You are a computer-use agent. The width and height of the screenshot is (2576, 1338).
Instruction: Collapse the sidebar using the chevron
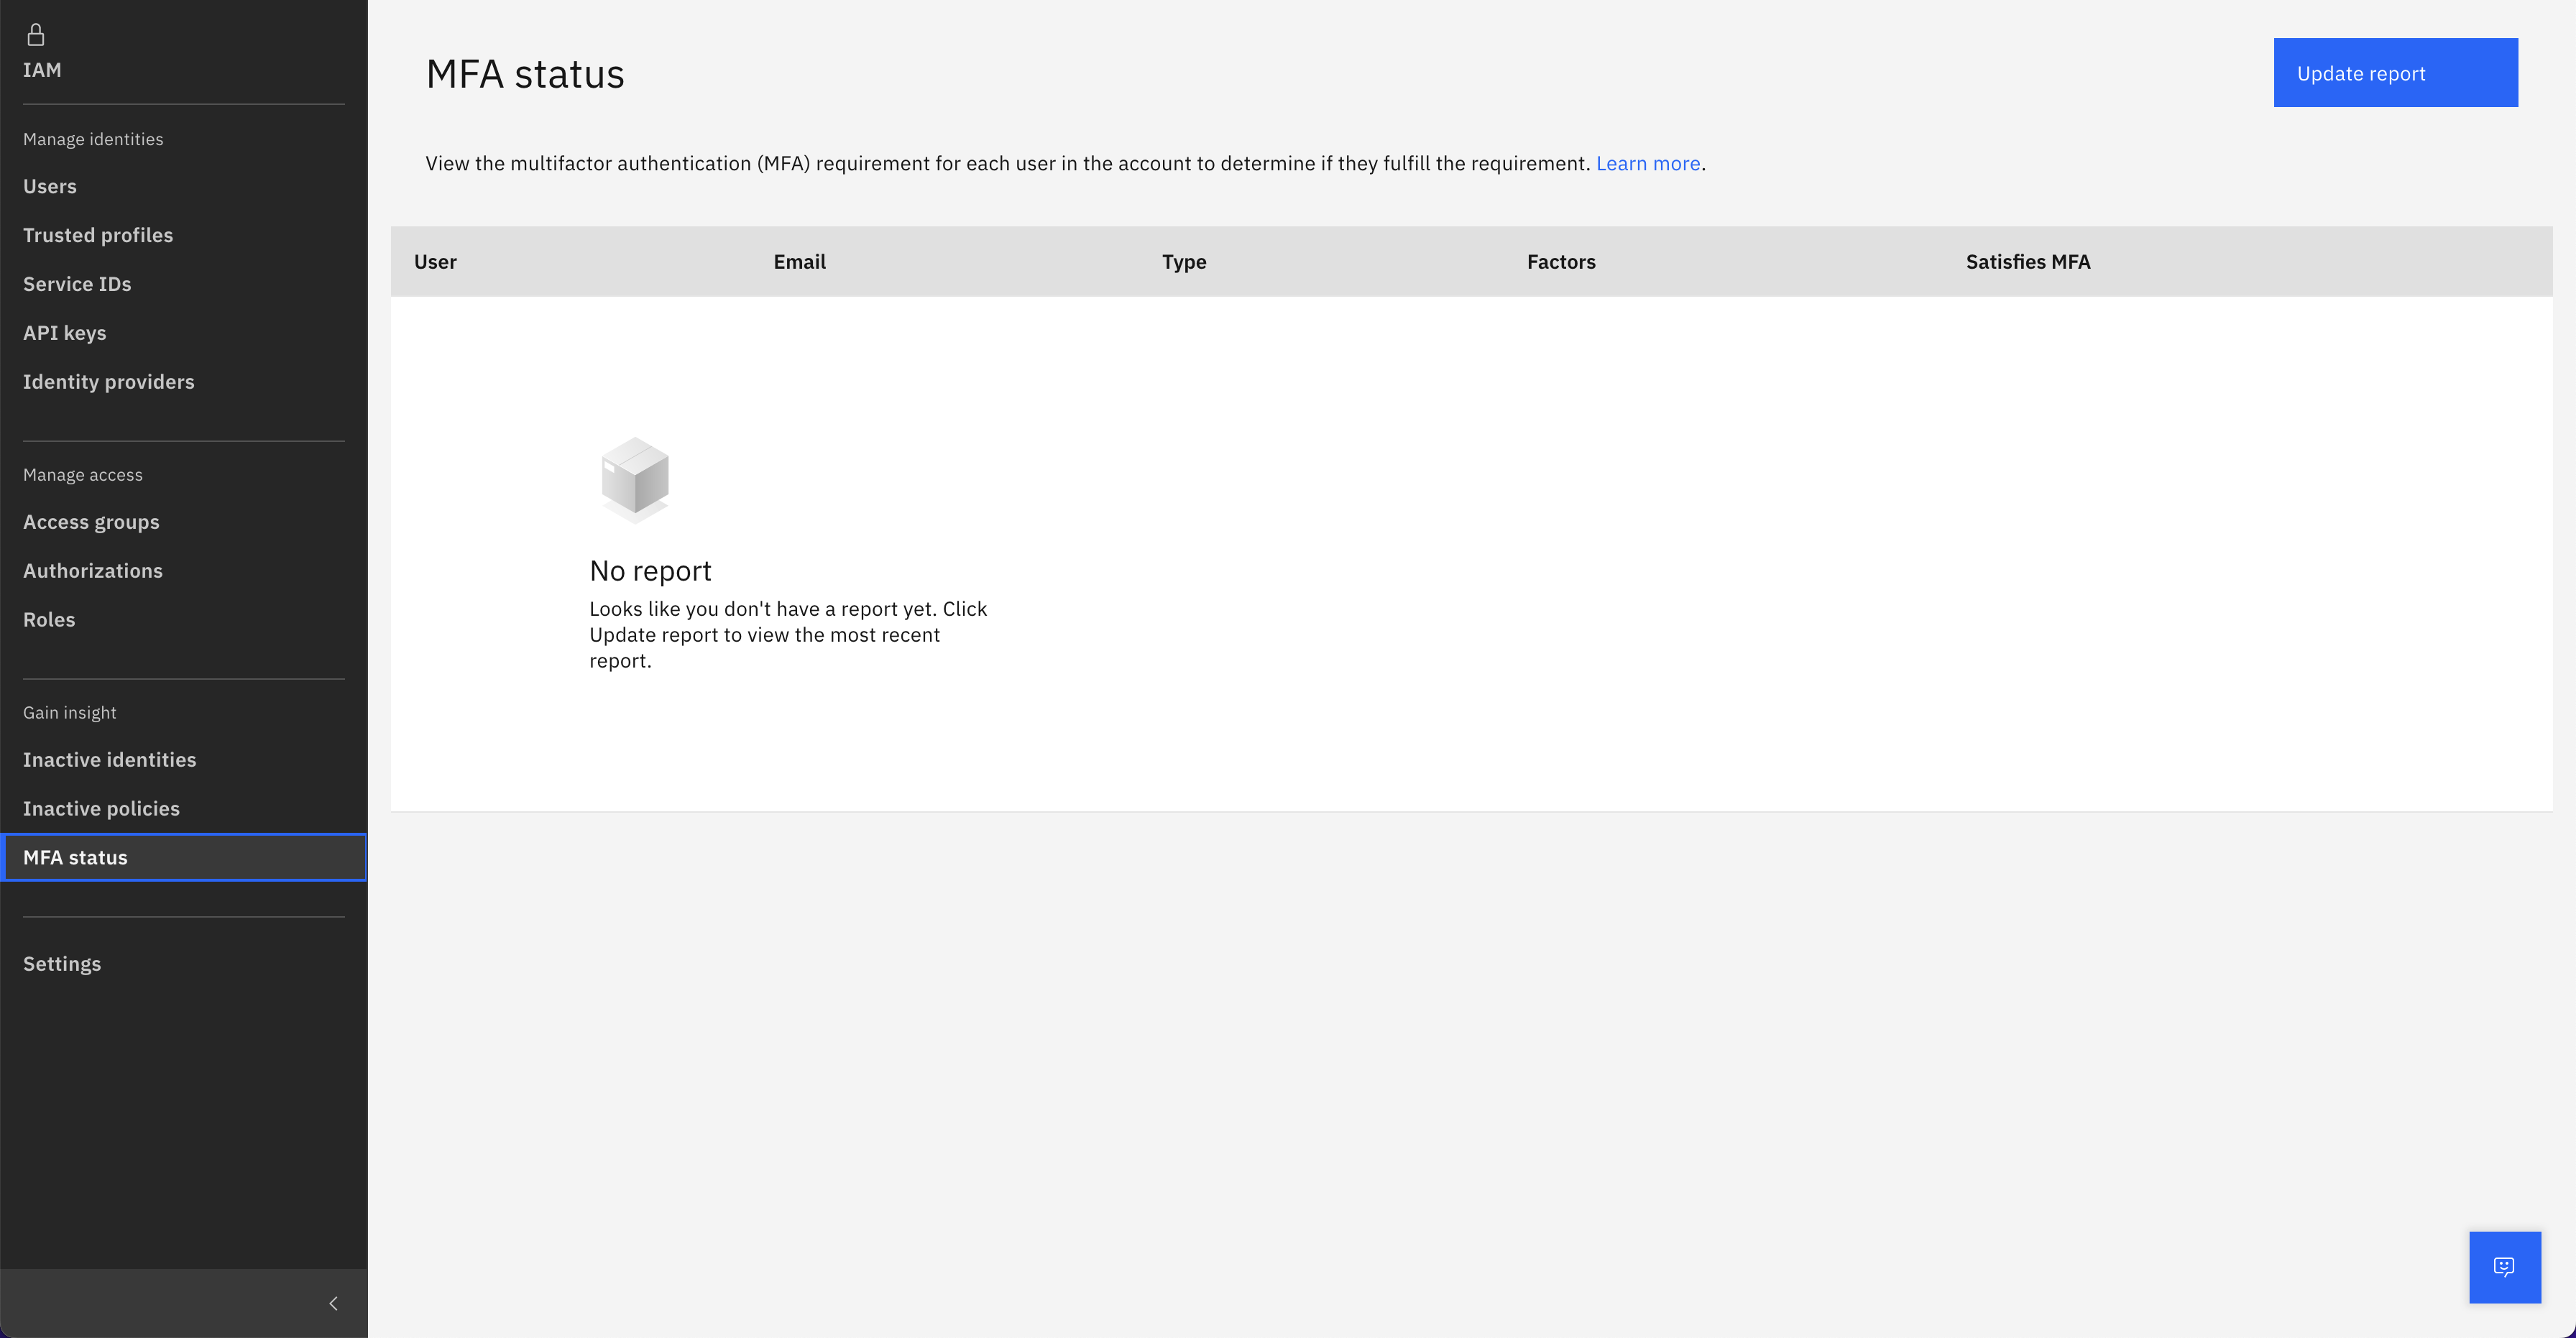pos(333,1303)
